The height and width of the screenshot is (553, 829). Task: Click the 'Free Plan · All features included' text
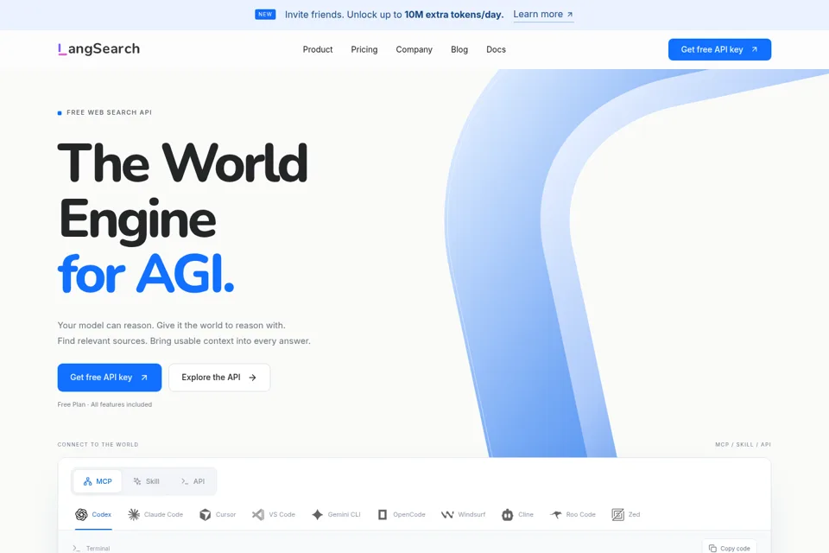click(x=104, y=404)
